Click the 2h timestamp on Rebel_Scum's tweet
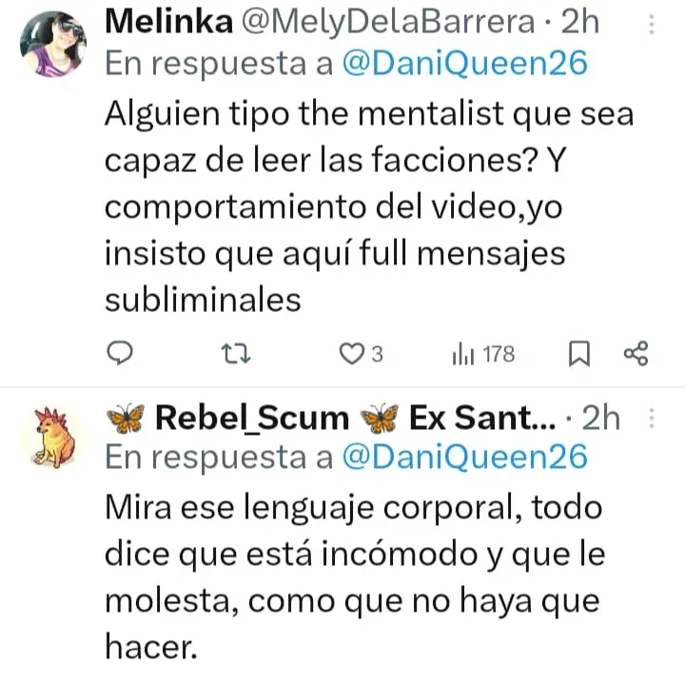685x682 pixels. (x=600, y=417)
